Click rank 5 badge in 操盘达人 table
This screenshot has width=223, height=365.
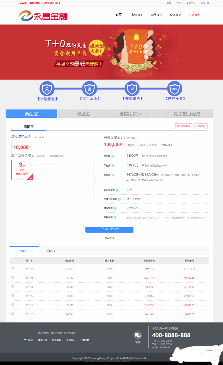pos(13,305)
